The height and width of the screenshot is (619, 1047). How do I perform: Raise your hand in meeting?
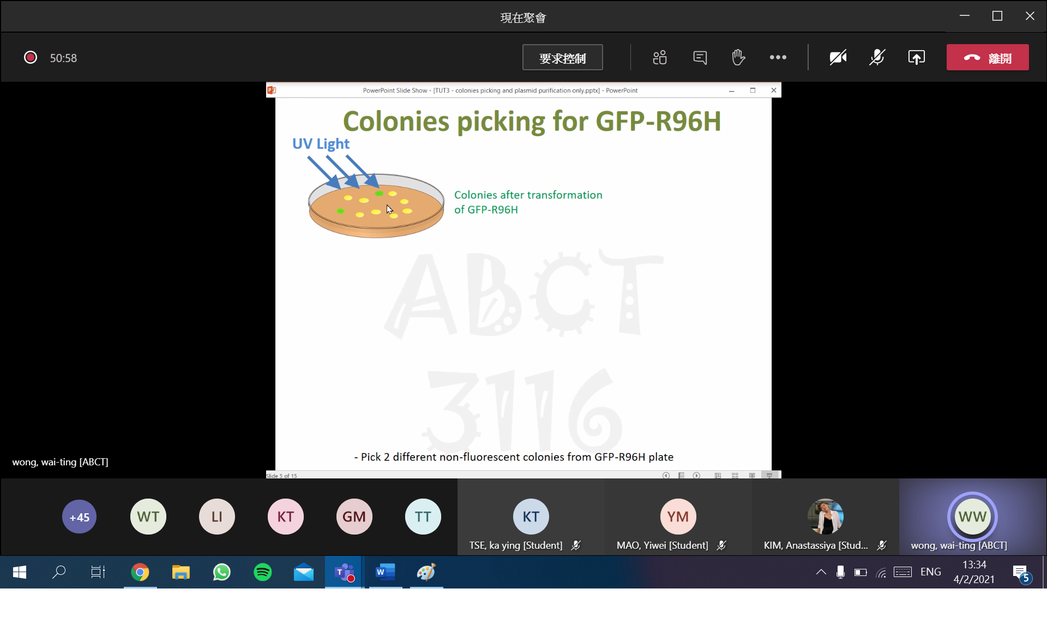tap(738, 57)
